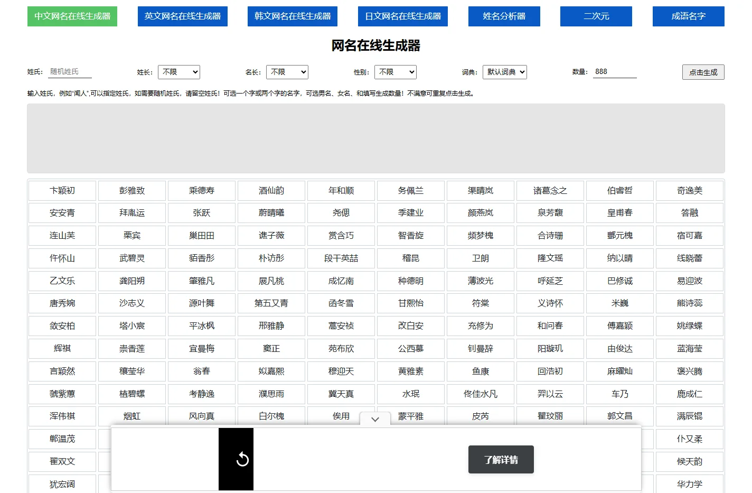Select the name 郭文昌
This screenshot has height=493, width=752.
pyautogui.click(x=620, y=416)
